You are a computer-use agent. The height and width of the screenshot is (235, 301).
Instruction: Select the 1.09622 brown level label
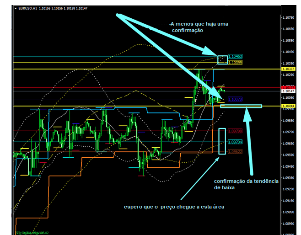235,151
